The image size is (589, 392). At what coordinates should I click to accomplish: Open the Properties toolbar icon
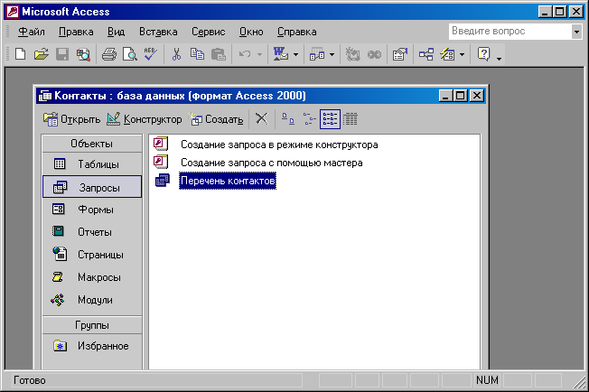[400, 54]
